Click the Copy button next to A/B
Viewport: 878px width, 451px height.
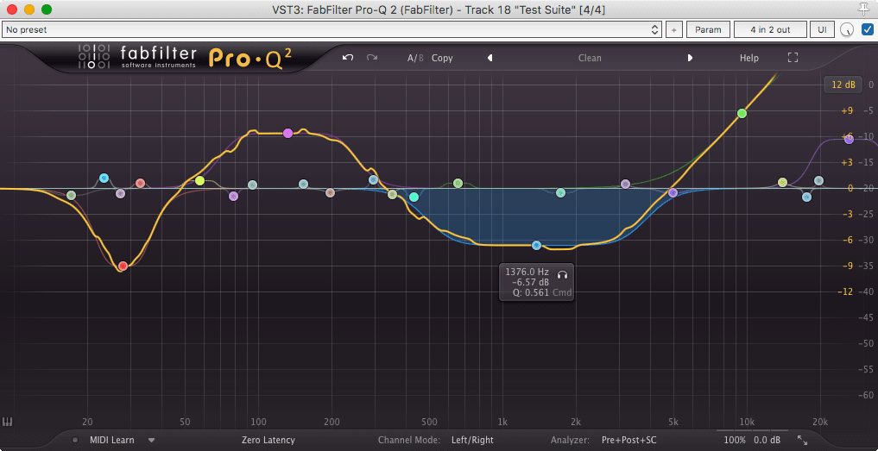tap(442, 58)
